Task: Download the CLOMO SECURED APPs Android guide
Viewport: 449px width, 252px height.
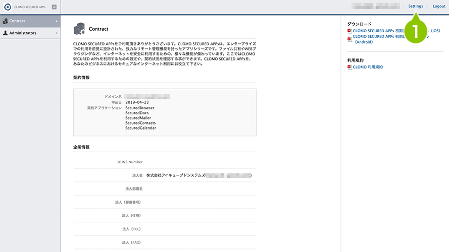Action: 378,39
